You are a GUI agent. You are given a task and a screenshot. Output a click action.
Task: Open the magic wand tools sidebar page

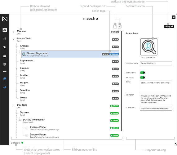(5, 39)
